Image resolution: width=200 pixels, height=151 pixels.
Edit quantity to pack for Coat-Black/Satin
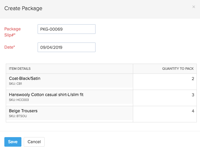[x=164, y=79]
